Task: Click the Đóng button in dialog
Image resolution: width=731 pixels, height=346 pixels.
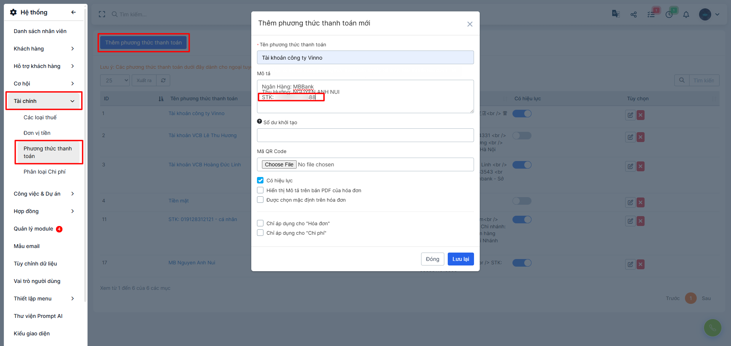Action: 433,259
